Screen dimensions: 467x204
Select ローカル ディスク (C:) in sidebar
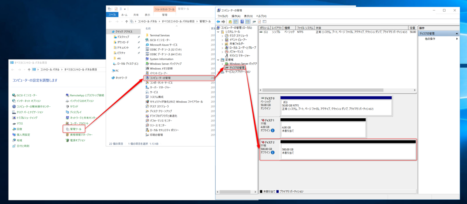click(x=126, y=63)
